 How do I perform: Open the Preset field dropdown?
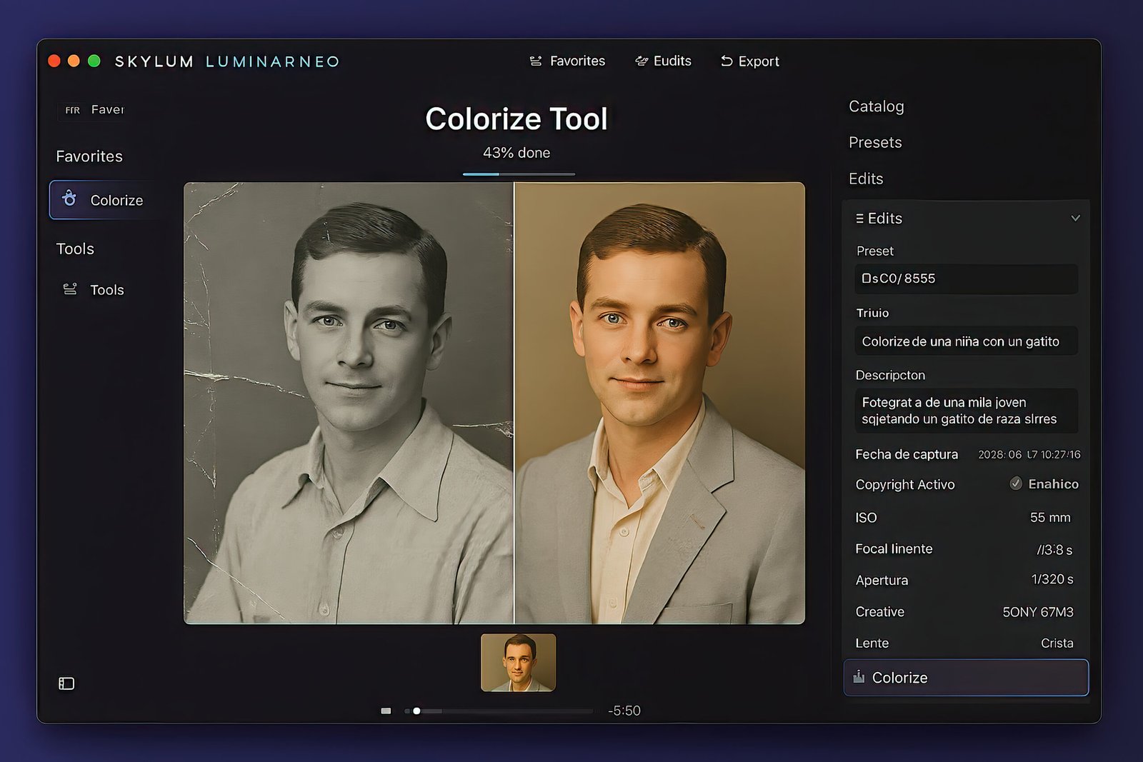tap(966, 279)
